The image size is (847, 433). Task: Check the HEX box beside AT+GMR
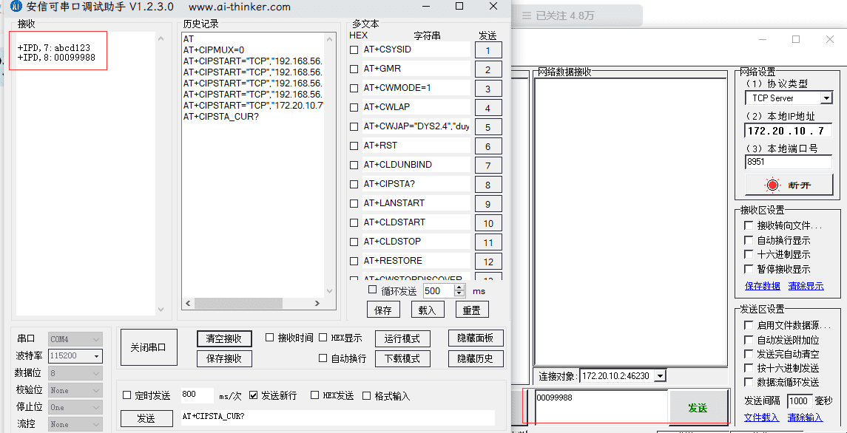click(x=354, y=69)
